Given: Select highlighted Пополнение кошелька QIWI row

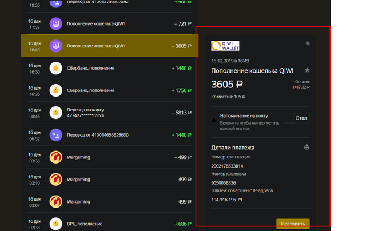Looking at the screenshot, I should (x=109, y=46).
